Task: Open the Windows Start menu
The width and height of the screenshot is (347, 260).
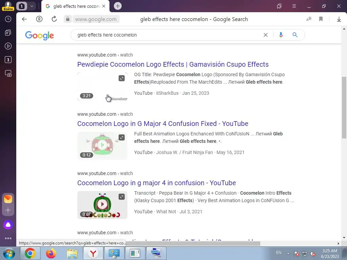Action: 9,253
